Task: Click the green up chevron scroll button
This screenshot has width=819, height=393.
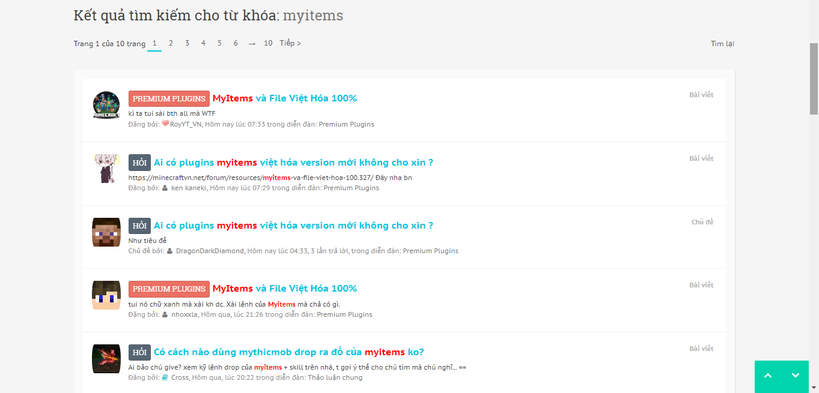Action: click(x=767, y=377)
